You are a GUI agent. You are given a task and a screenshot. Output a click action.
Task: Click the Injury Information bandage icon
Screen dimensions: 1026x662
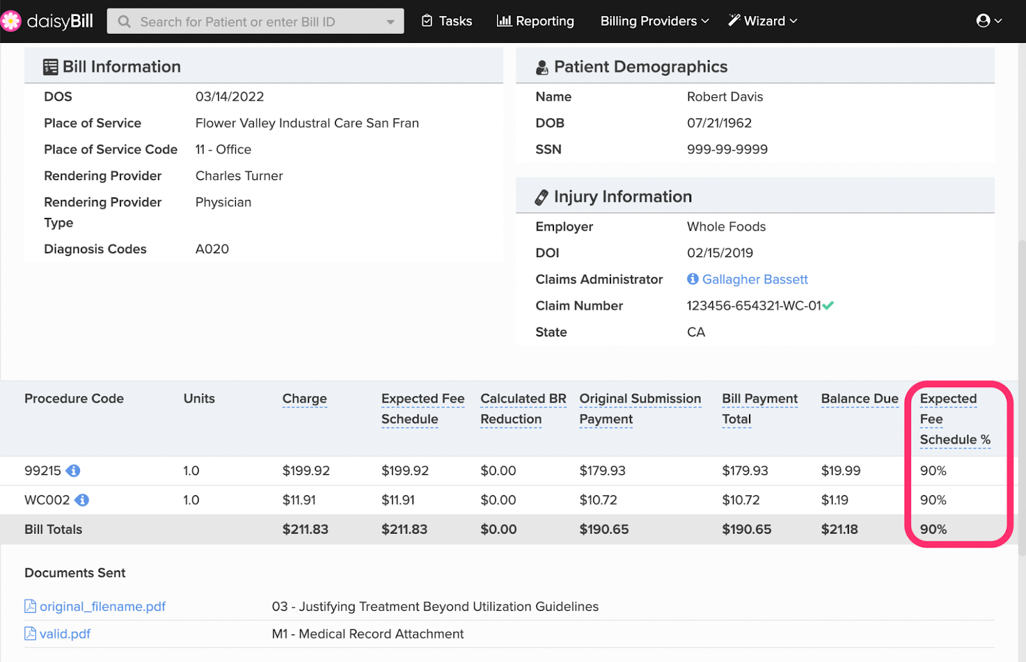coord(542,197)
